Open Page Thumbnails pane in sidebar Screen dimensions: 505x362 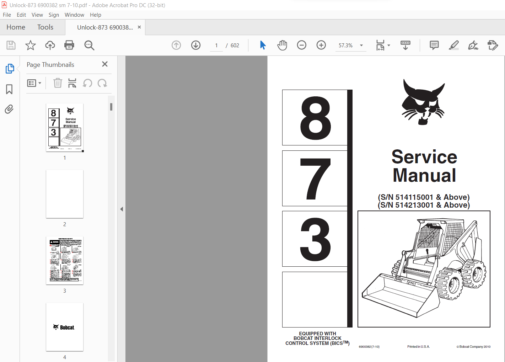(x=10, y=69)
